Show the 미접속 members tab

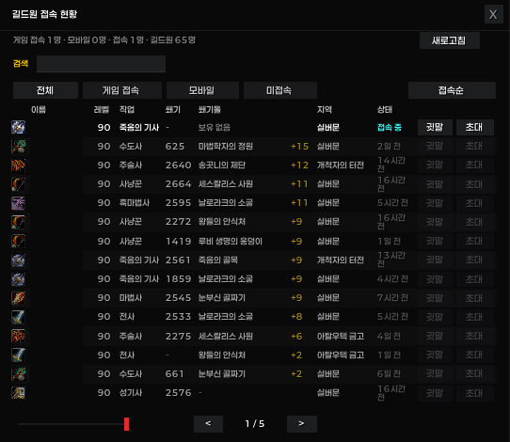280,90
